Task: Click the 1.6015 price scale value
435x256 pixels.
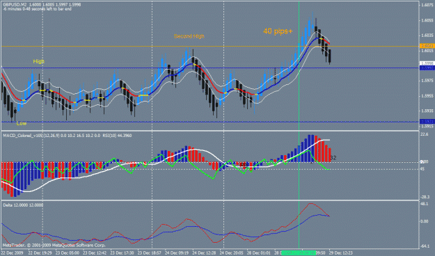Action: coord(427,51)
